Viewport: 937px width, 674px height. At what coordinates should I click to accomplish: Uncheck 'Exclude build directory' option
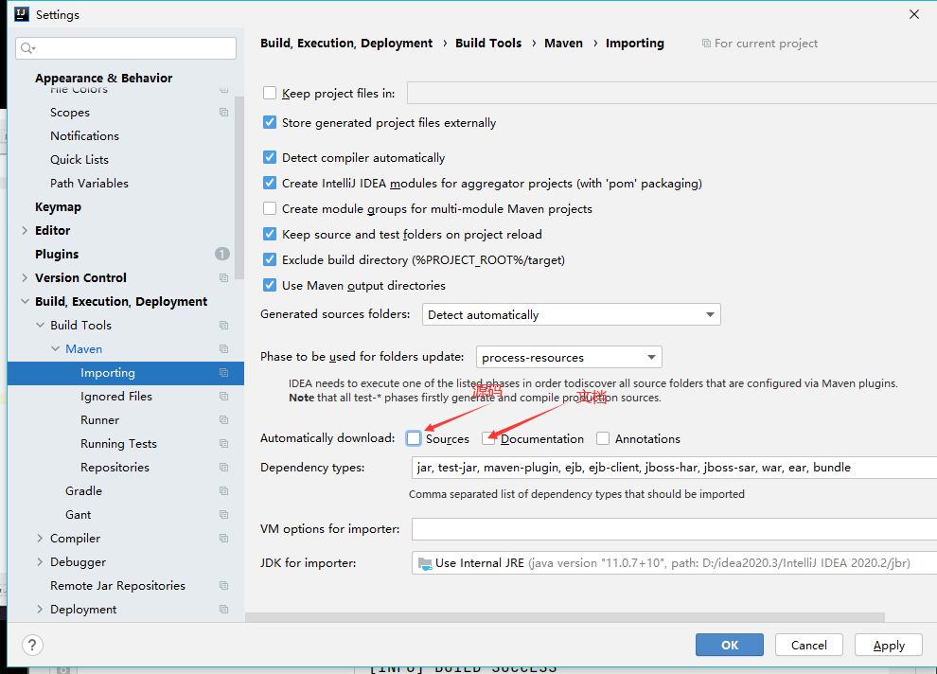coord(270,260)
